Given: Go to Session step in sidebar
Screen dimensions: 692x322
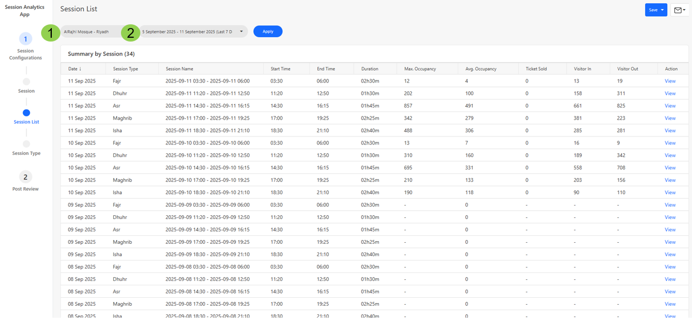Looking at the screenshot, I should [26, 82].
